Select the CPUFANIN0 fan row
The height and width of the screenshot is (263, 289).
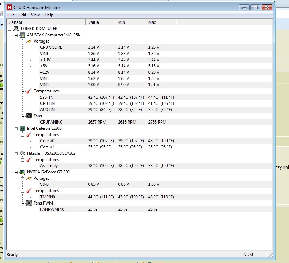coord(156,122)
